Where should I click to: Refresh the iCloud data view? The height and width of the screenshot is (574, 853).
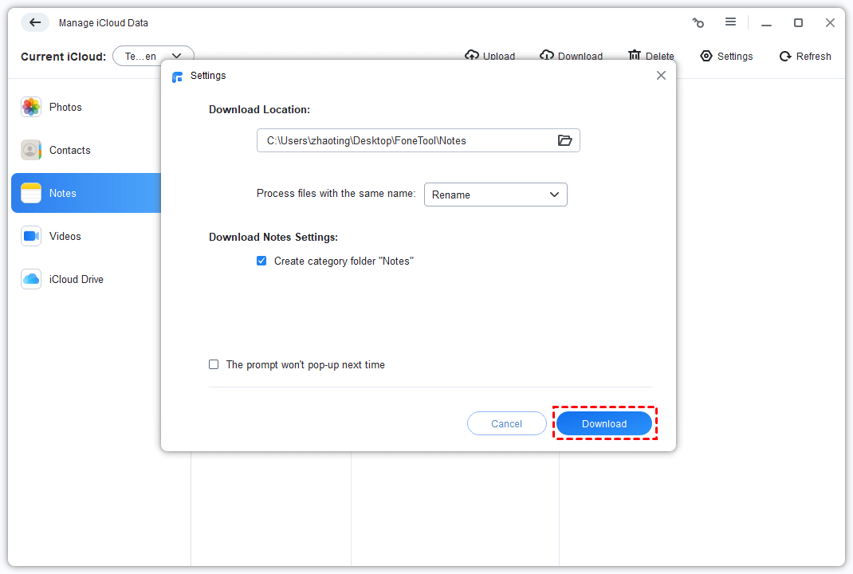click(804, 56)
